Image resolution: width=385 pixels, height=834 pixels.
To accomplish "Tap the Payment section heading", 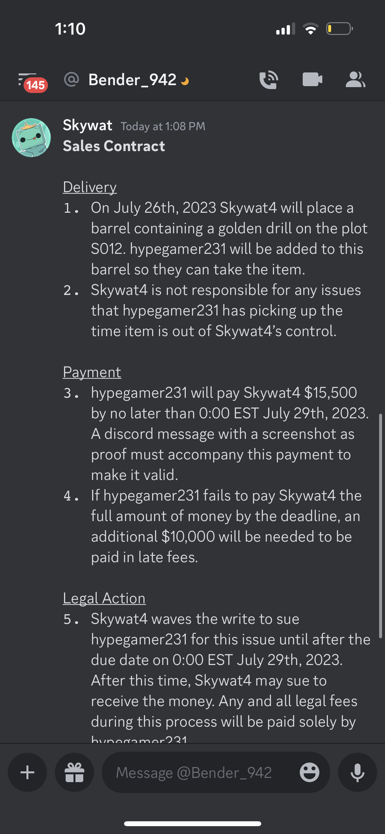I will pos(92,372).
